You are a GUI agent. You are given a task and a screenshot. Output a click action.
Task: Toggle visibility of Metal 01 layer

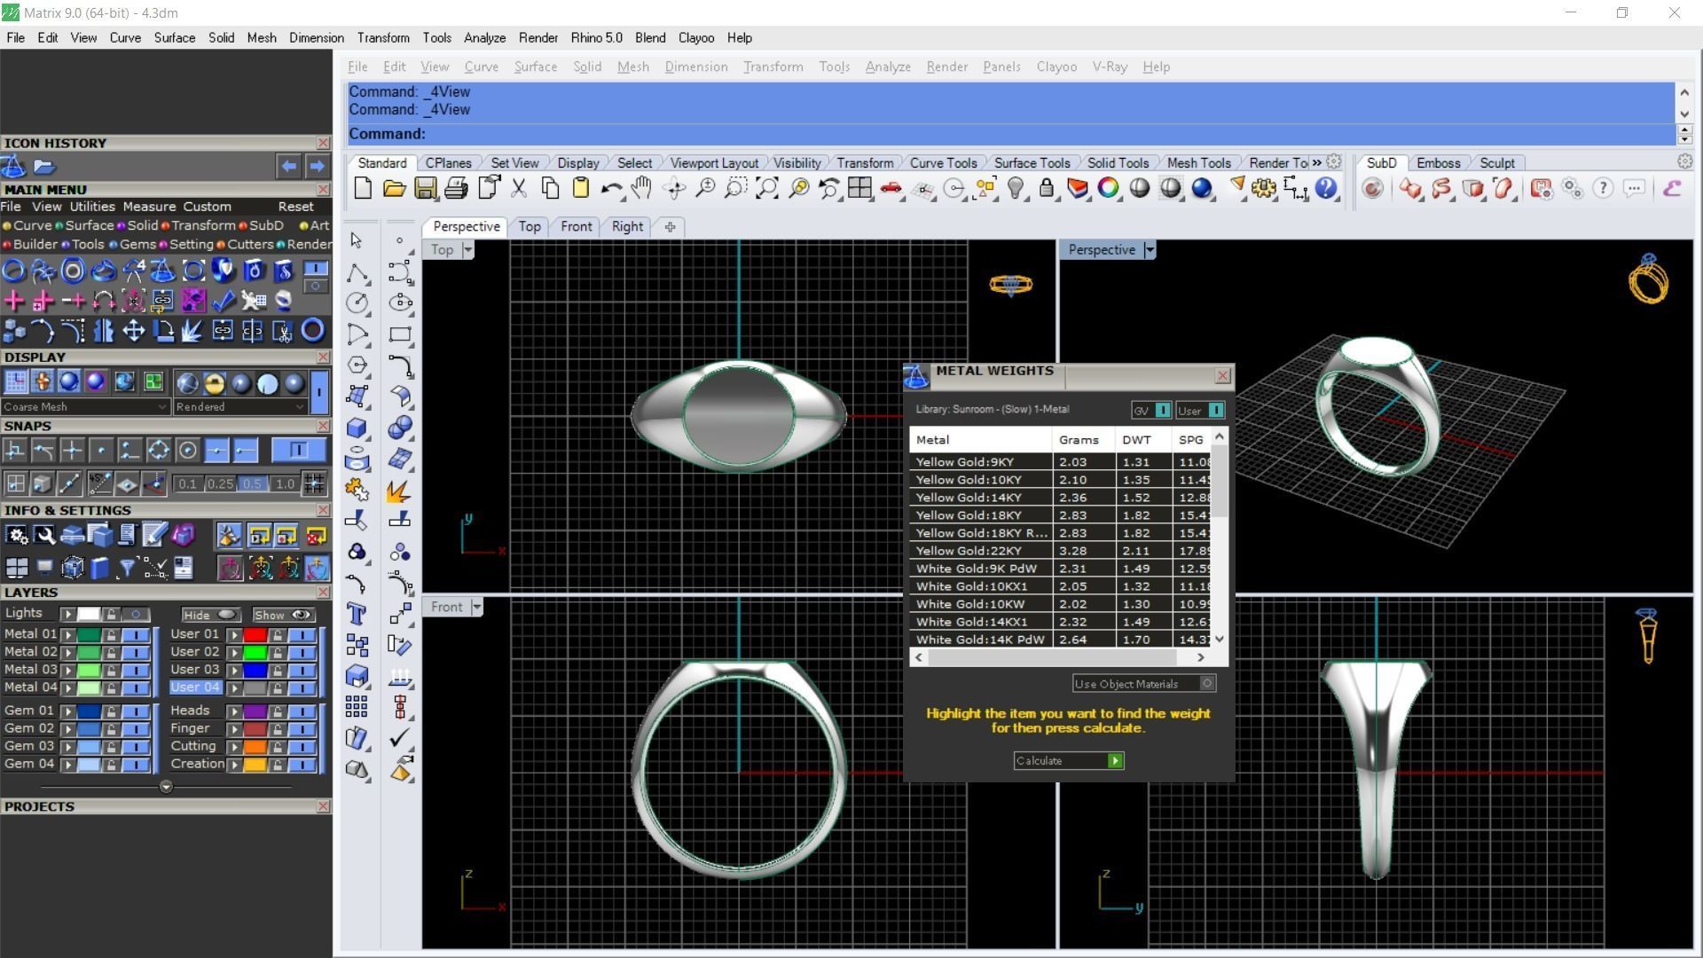(x=136, y=635)
